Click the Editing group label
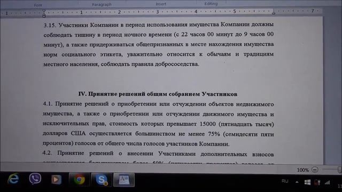 click(211, 4)
